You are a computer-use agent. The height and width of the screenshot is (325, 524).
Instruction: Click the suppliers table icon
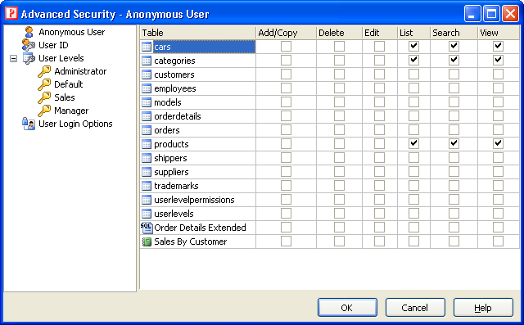click(x=147, y=172)
